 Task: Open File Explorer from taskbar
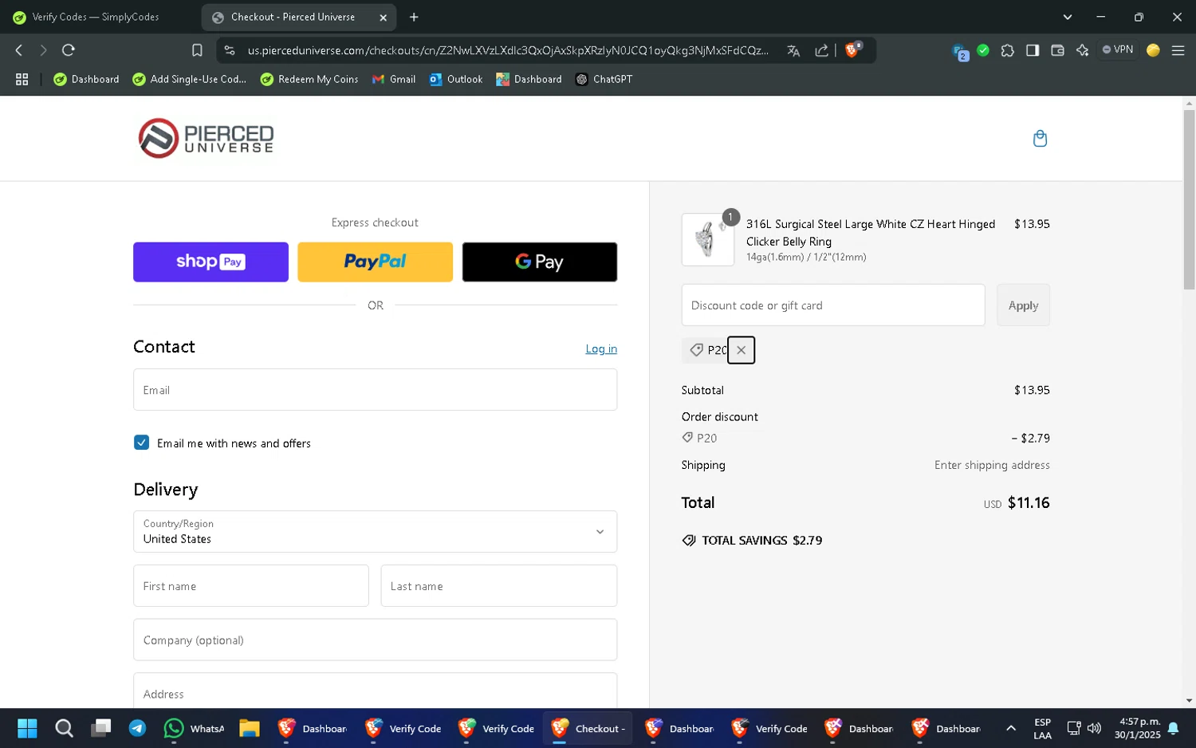point(250,728)
